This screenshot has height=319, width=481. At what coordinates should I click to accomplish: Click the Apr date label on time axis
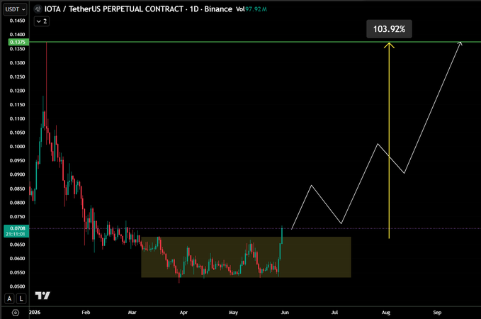[183, 312]
